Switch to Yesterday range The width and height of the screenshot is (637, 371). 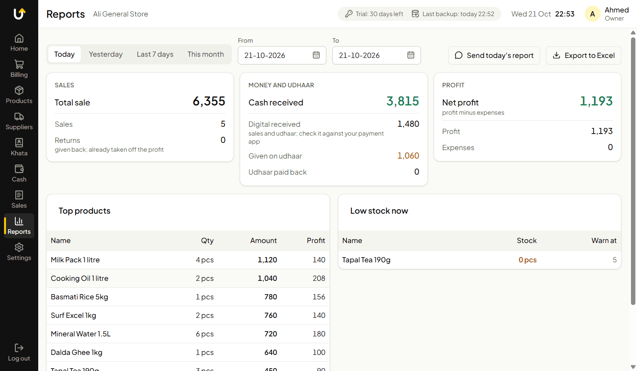coord(106,54)
